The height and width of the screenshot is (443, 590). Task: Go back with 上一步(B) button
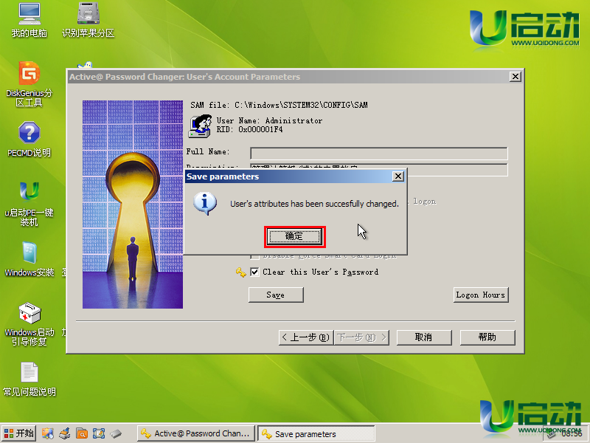[x=306, y=337]
